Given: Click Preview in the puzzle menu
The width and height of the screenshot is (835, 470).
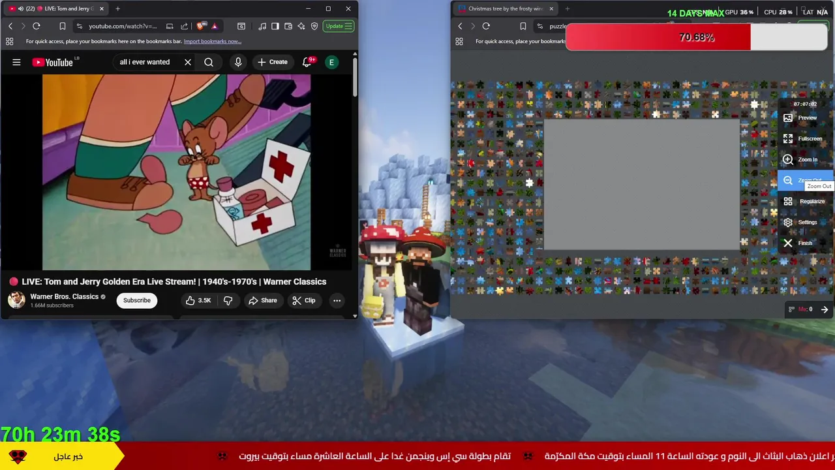Looking at the screenshot, I should pos(806,117).
